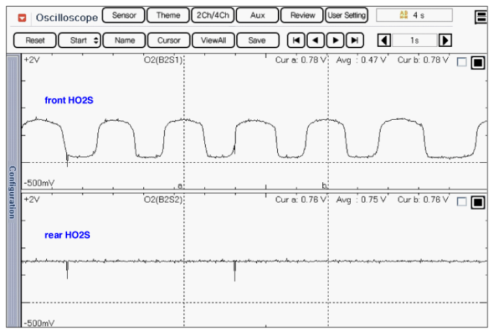The image size is (494, 334).
Task: Click the rear HO2S annotation label
Action: (68, 235)
